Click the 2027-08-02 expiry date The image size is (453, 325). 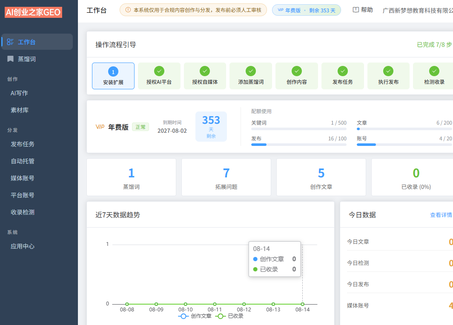point(172,131)
